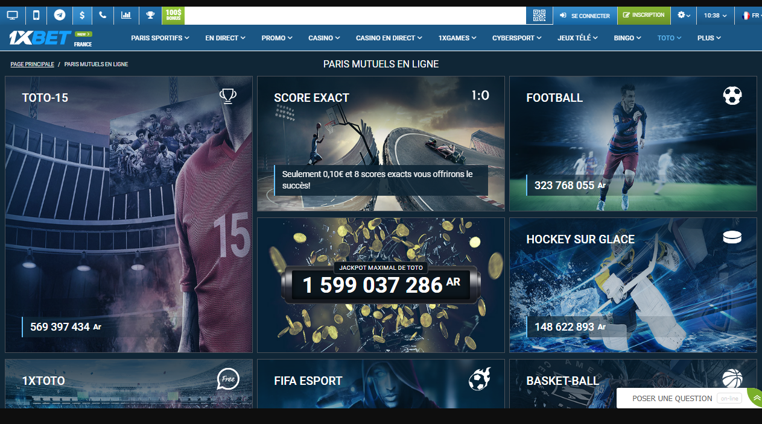Click the 569 397 434 Ar jackpot amount
The width and height of the screenshot is (762, 424).
pos(66,327)
